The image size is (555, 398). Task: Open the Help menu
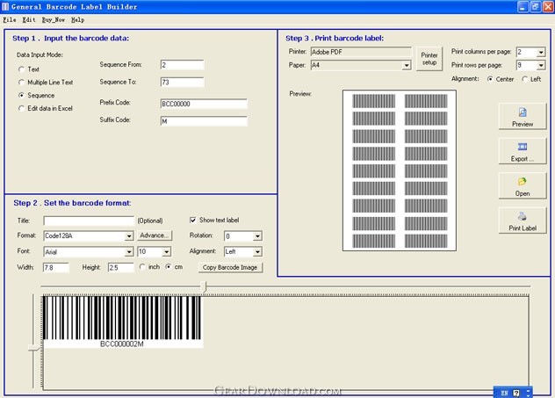click(77, 20)
